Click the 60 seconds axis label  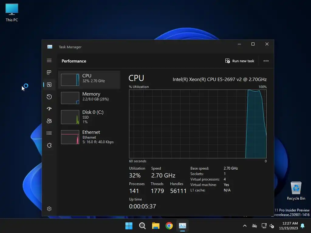(138, 161)
